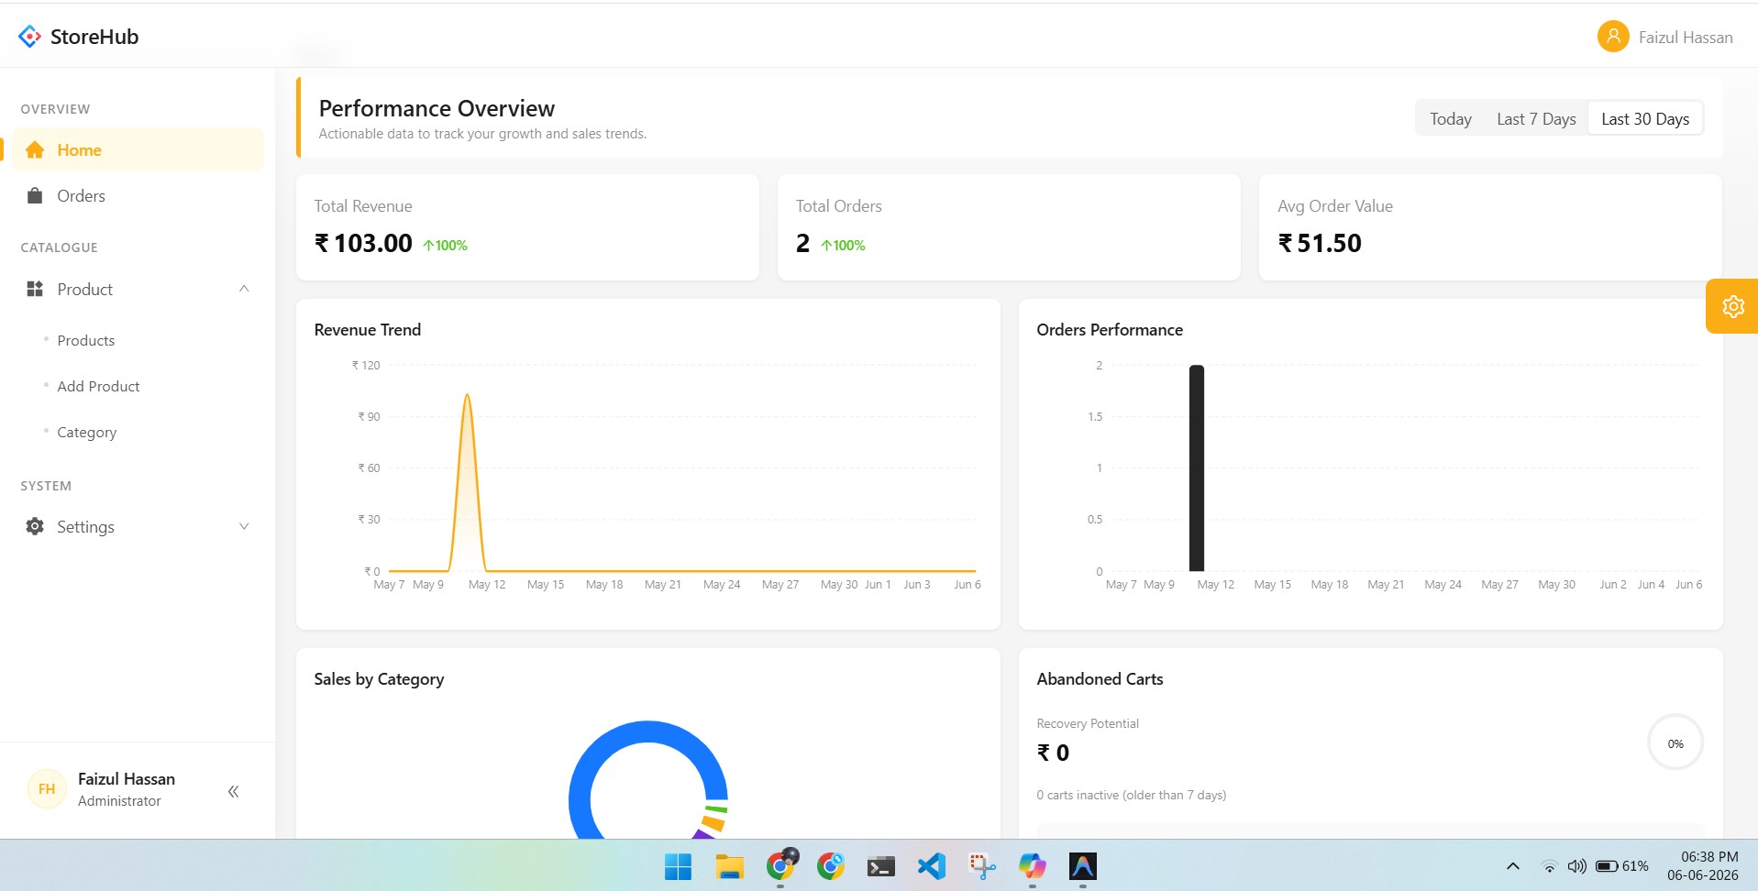Click the Wi-Fi icon in system tray
The image size is (1758, 891).
(1550, 866)
